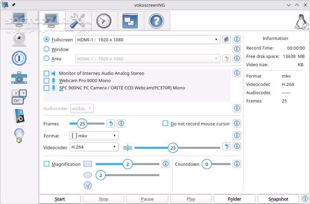Reset Frames to default value
Viewport: 310px width, 204px height.
[111, 123]
